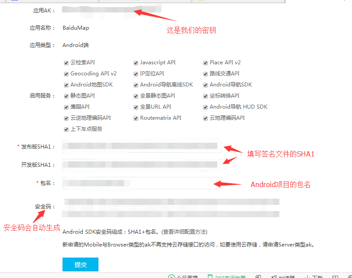Uncheck Android导航 HUD SDK checkbox

pos(205,107)
